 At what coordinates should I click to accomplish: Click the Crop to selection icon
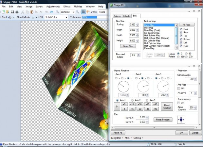click(x=36, y=12)
